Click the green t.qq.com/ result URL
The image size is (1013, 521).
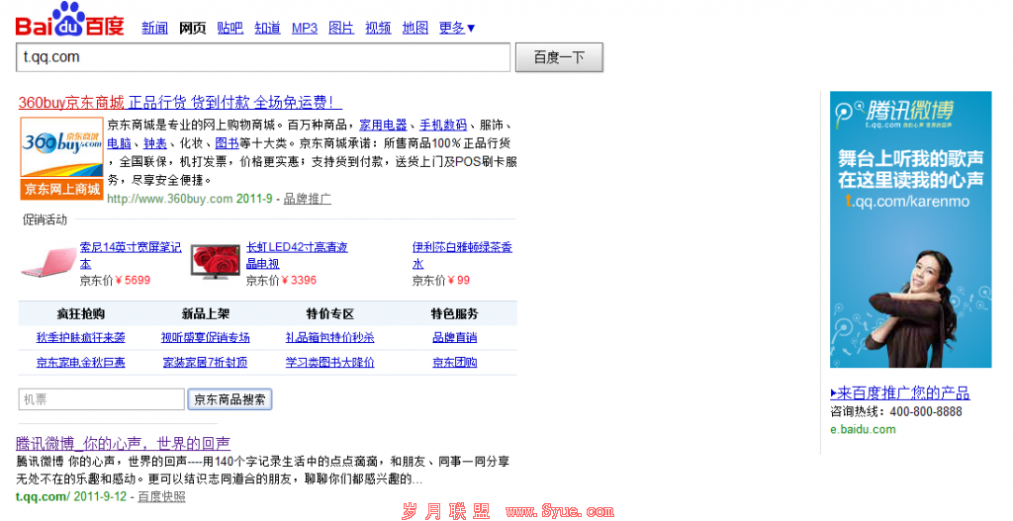point(43,496)
